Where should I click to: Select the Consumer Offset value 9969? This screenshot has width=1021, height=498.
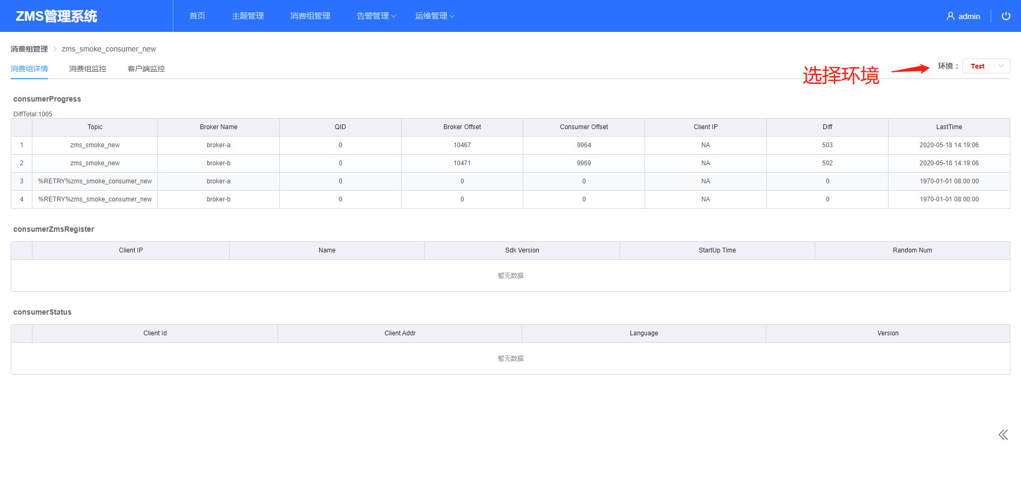(x=584, y=163)
